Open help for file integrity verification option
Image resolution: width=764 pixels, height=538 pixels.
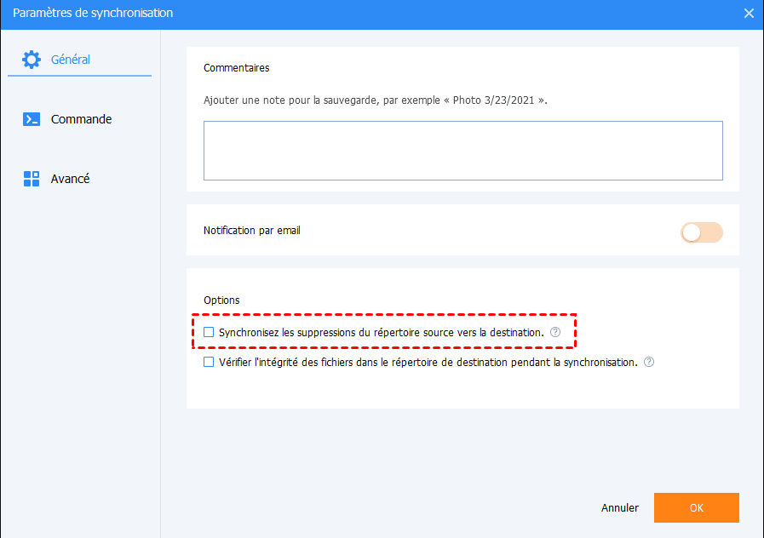(649, 362)
